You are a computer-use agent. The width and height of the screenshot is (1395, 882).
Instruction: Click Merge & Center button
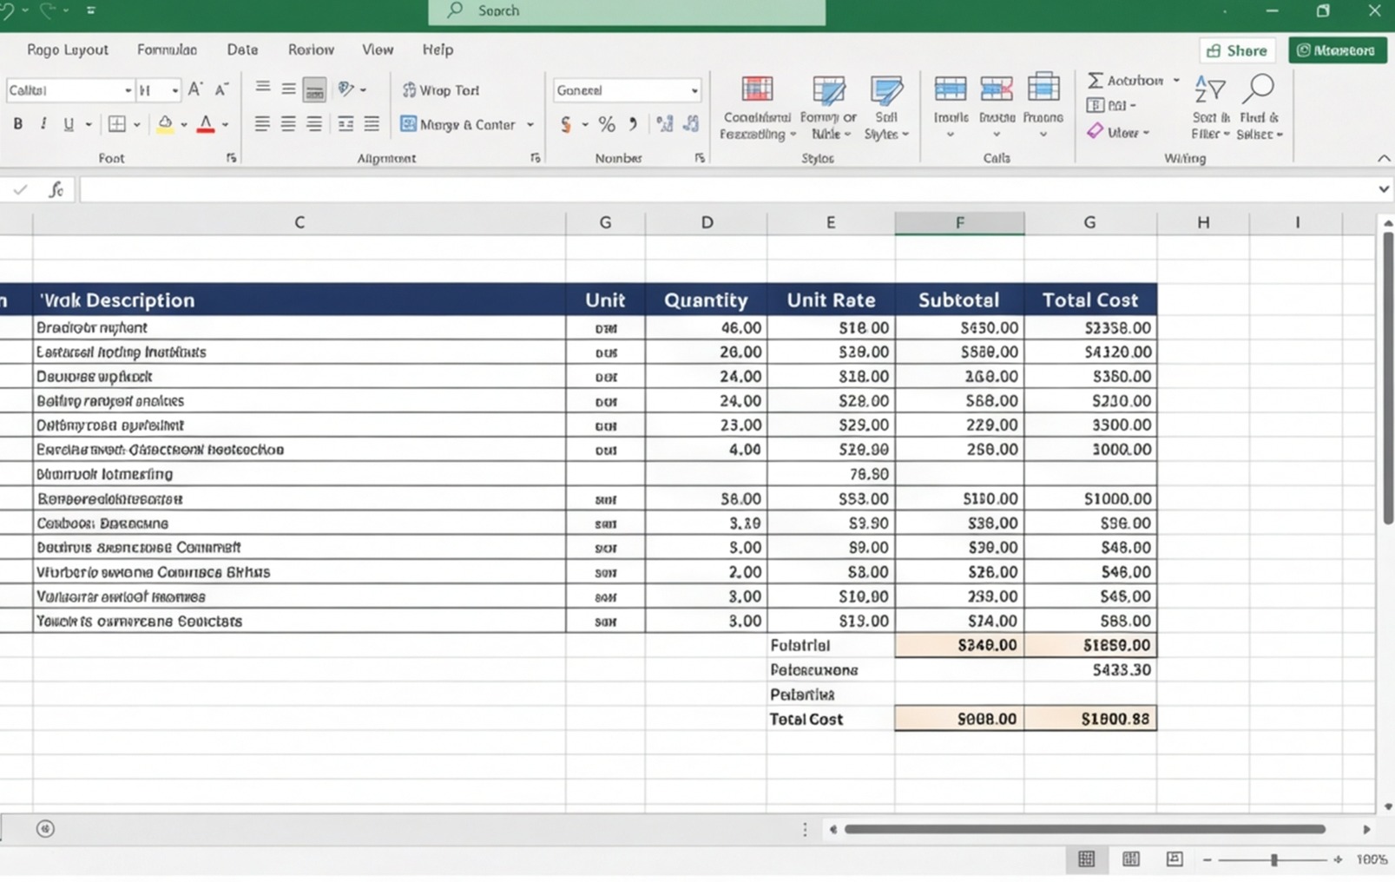coord(458,125)
